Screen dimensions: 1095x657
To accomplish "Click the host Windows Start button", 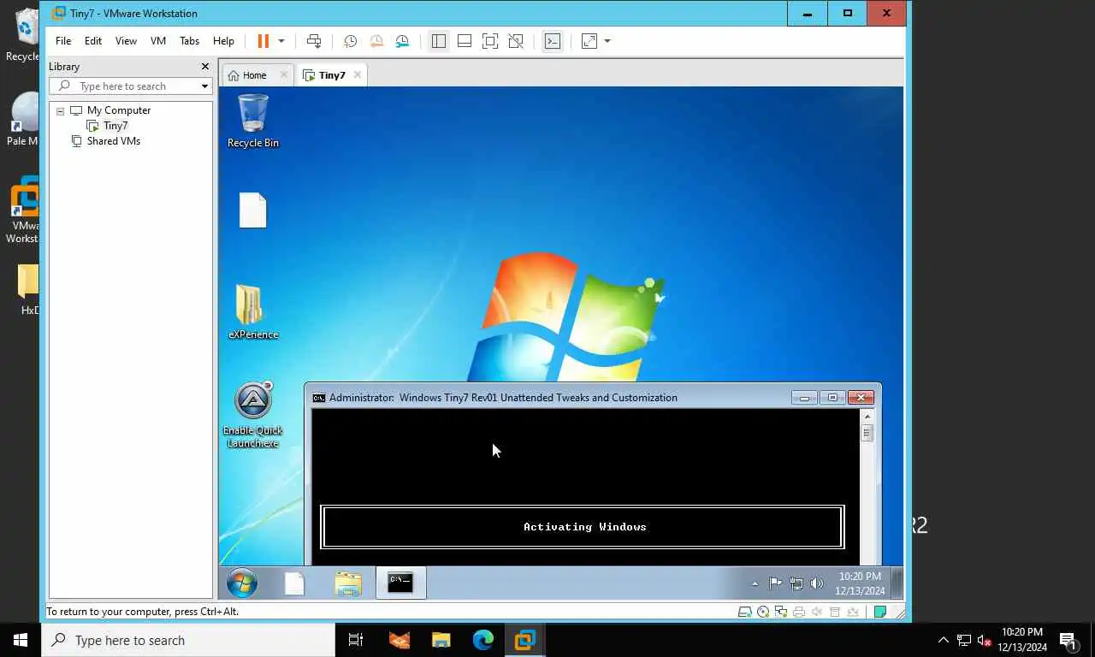I will click(21, 640).
